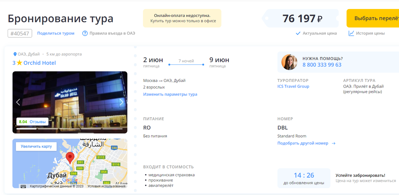The image size is (399, 195).
Task: Click the "7 ночей" duration label
Action: point(186,61)
